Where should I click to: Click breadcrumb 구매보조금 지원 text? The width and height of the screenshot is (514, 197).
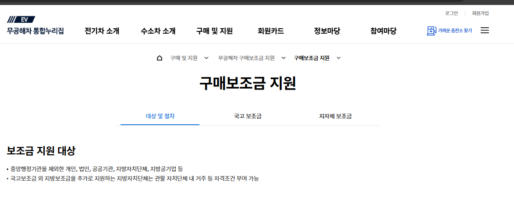312,58
